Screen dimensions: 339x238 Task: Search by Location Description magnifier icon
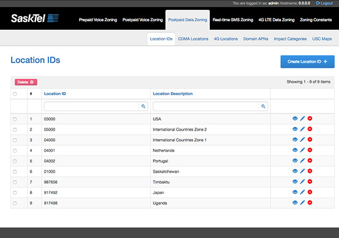[x=263, y=106]
